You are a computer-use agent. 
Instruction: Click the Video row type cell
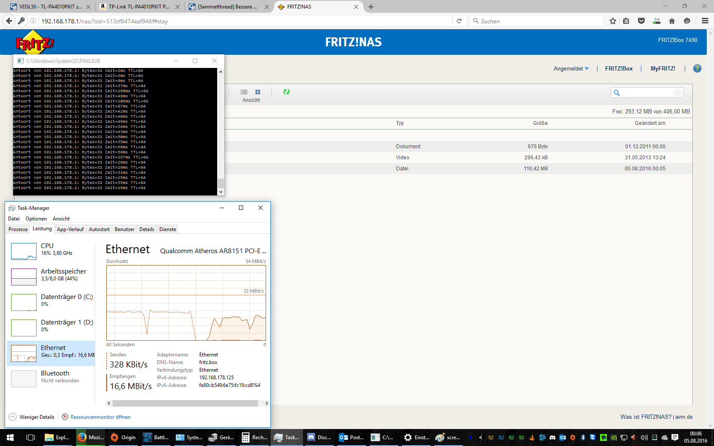(x=402, y=158)
